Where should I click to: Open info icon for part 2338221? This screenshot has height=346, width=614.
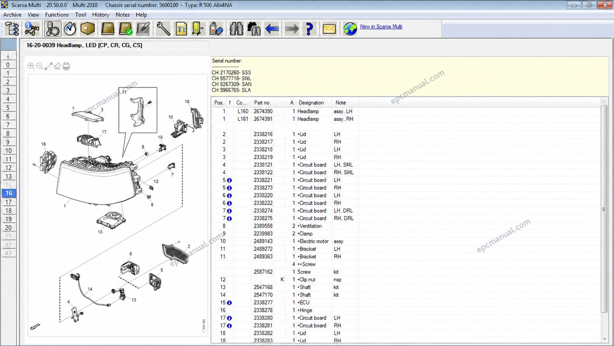pyautogui.click(x=229, y=180)
